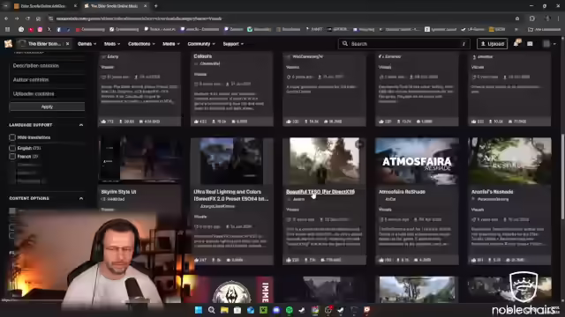Click the Nexus Mods logo icon
The height and width of the screenshot is (317, 565).
point(8,44)
